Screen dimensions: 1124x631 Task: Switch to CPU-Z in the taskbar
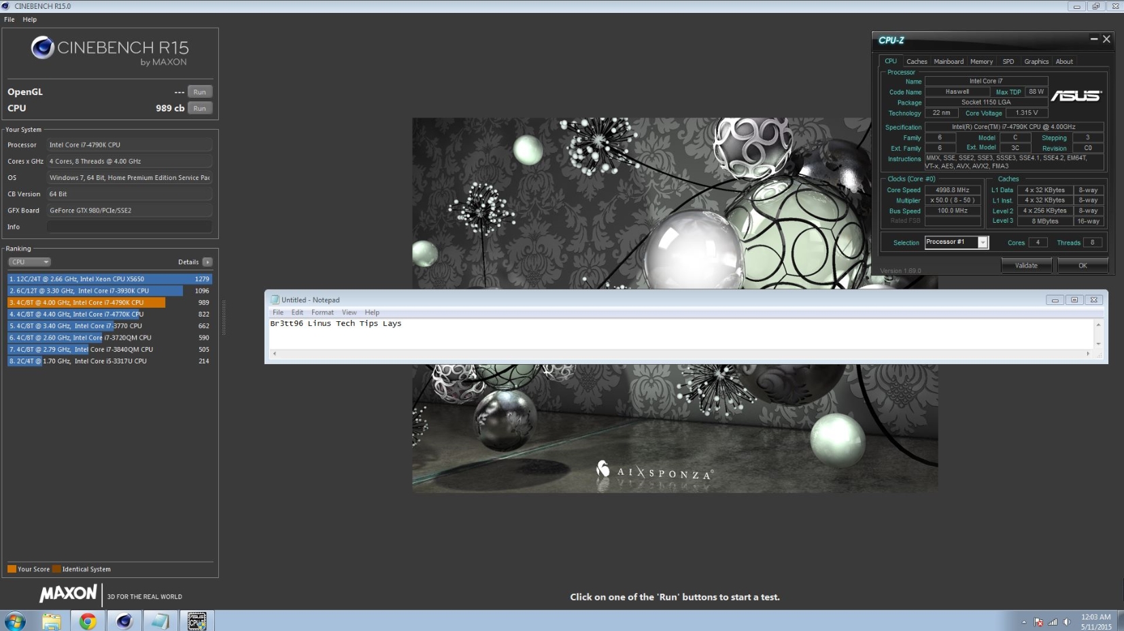pyautogui.click(x=197, y=621)
